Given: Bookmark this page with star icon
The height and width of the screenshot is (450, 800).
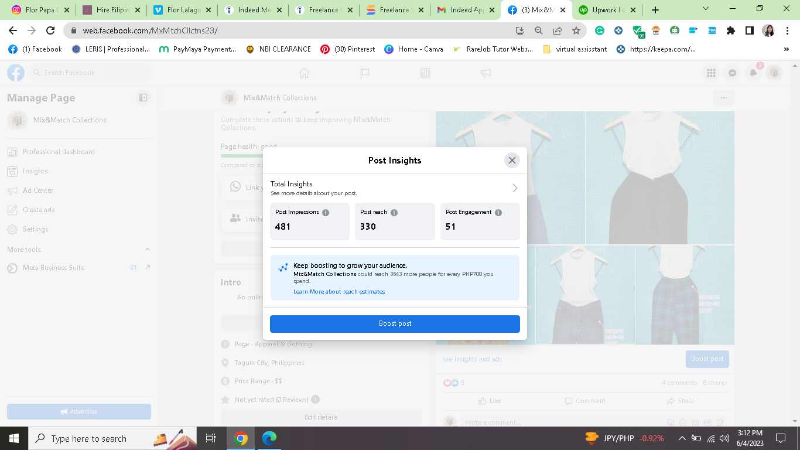Looking at the screenshot, I should [x=576, y=30].
